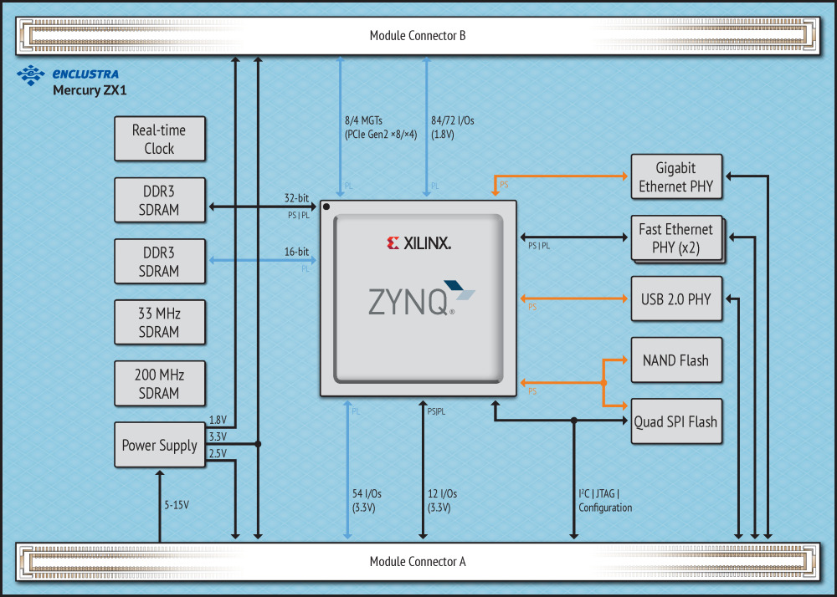837x597 pixels.
Task: Click the 200 MHz SDRAM block
Action: (159, 383)
